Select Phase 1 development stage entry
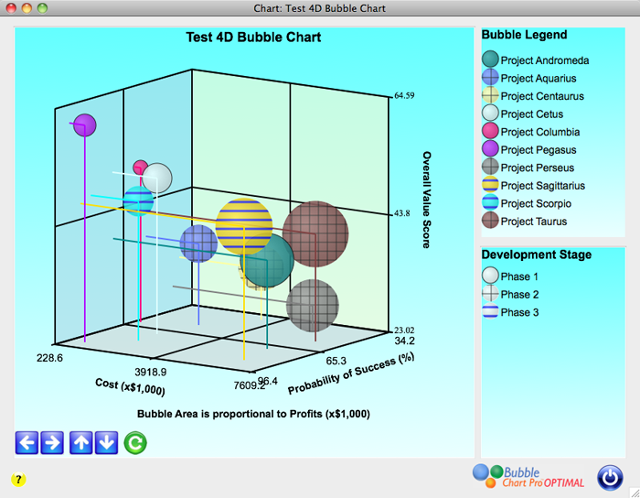Screen dimensions: 640x498 pyautogui.click(x=521, y=276)
